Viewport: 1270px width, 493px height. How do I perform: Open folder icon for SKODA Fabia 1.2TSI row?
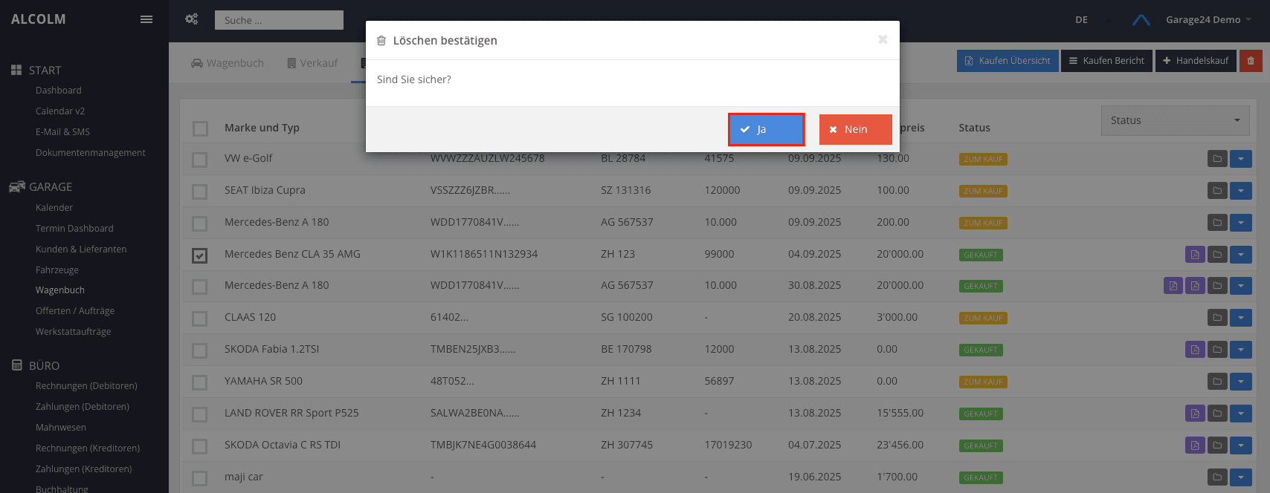(1217, 350)
